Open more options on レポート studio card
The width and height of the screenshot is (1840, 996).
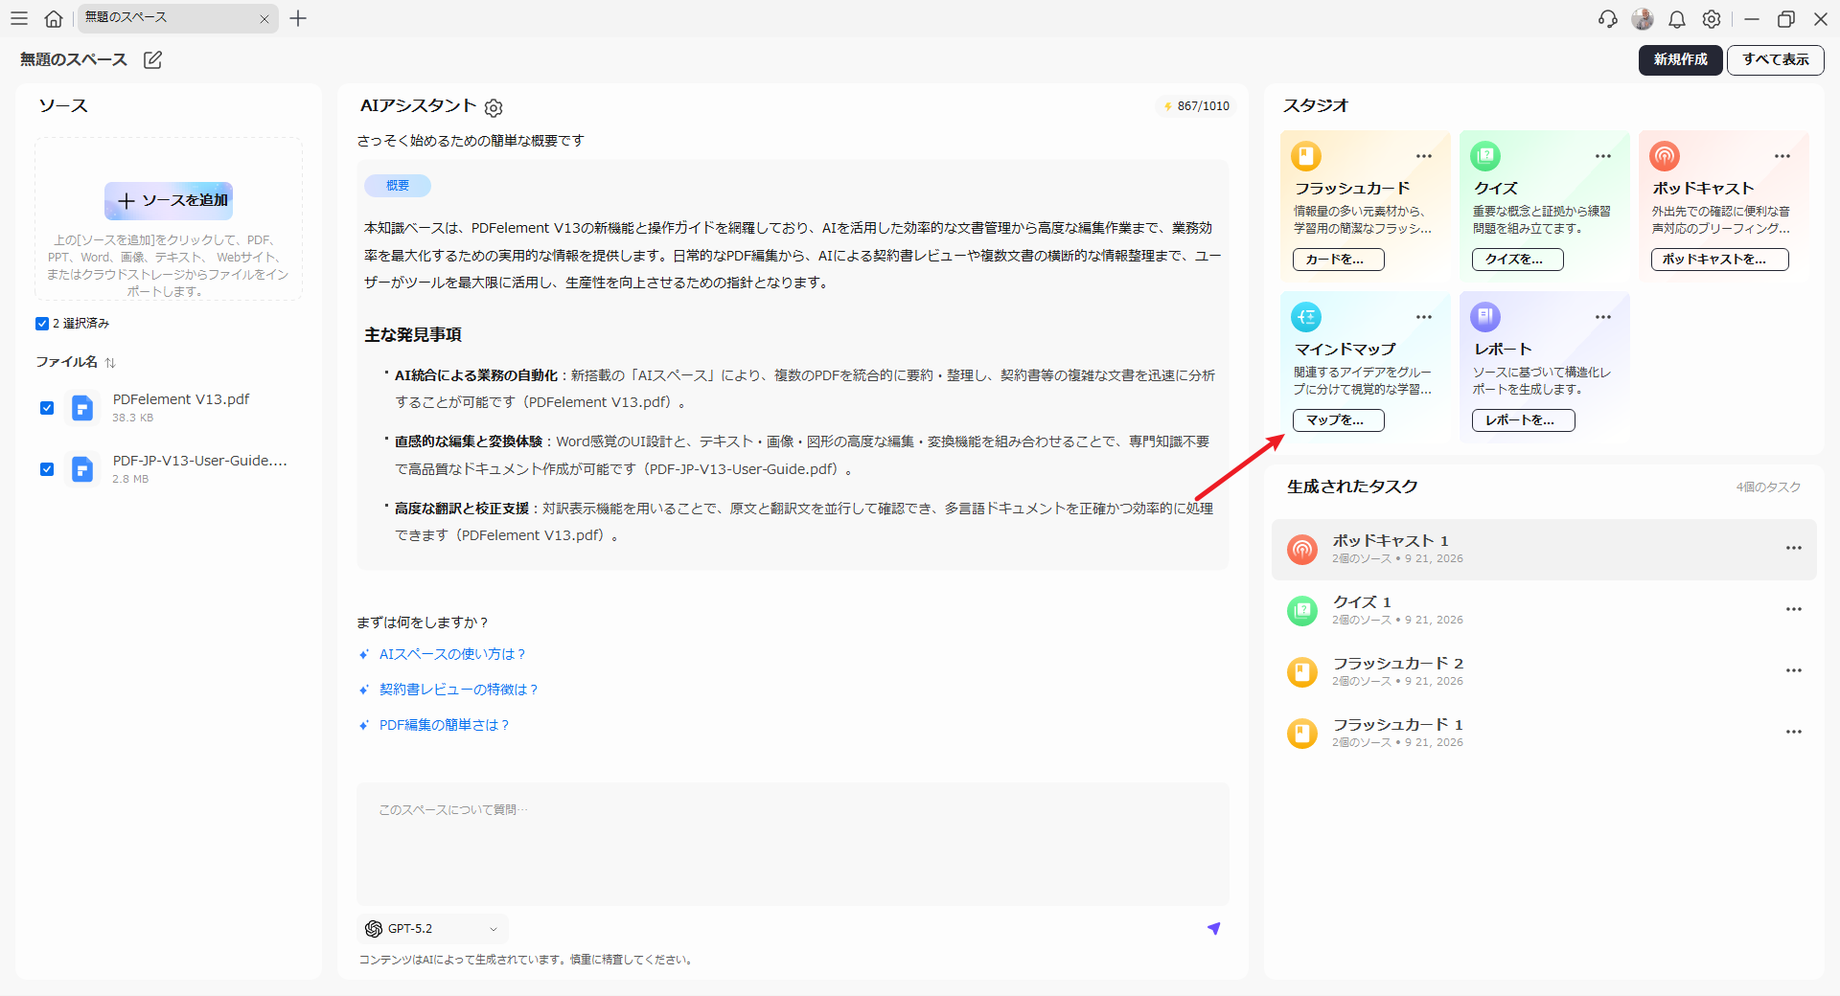point(1603,317)
